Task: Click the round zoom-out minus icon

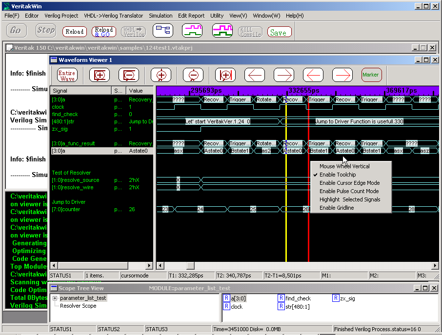Action: (192, 75)
